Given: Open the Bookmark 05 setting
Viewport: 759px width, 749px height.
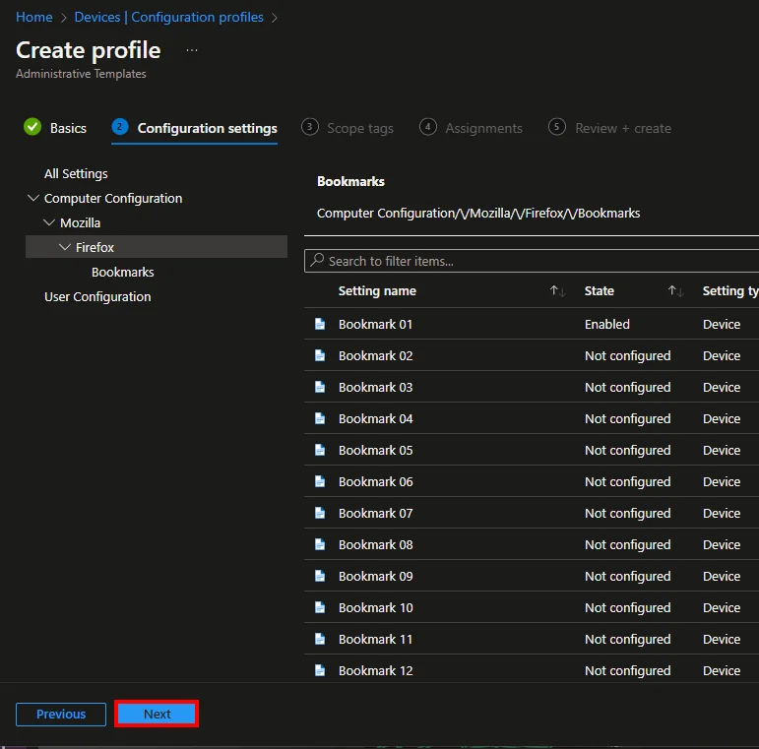Looking at the screenshot, I should click(376, 450).
